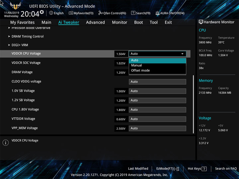Screen dimensions: 239x179
Task: Click the 3800 MHz CPU frequency value
Action: (x=205, y=42)
